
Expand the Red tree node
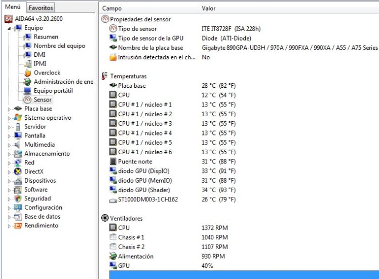coord(9,163)
